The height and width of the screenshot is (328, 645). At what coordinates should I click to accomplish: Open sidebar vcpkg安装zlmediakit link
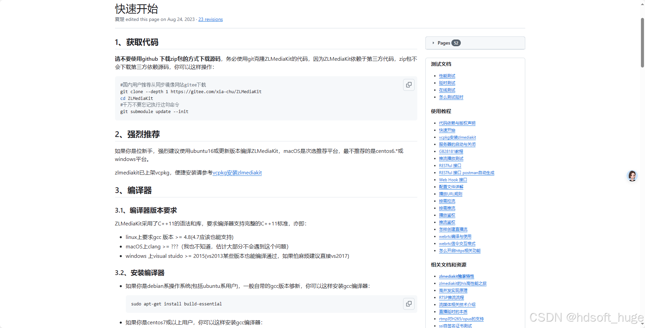coord(457,137)
